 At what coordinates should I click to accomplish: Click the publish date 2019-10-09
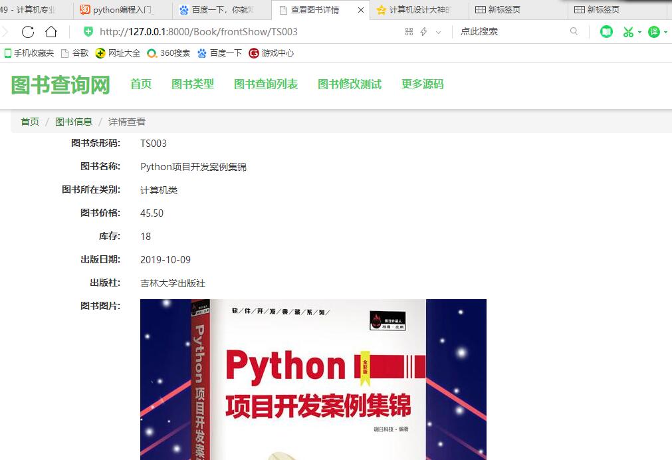point(166,260)
